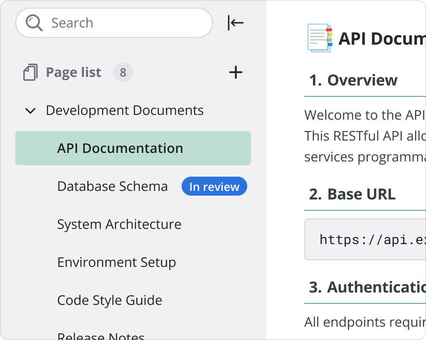
Task: Open the Code Style Guide page
Action: point(109,300)
